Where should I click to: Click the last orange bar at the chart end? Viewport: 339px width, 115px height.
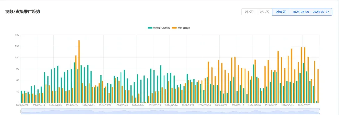pos(318,86)
